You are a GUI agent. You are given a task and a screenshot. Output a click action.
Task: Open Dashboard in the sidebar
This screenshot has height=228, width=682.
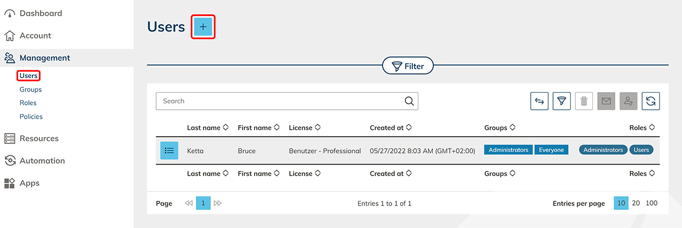[x=40, y=13]
